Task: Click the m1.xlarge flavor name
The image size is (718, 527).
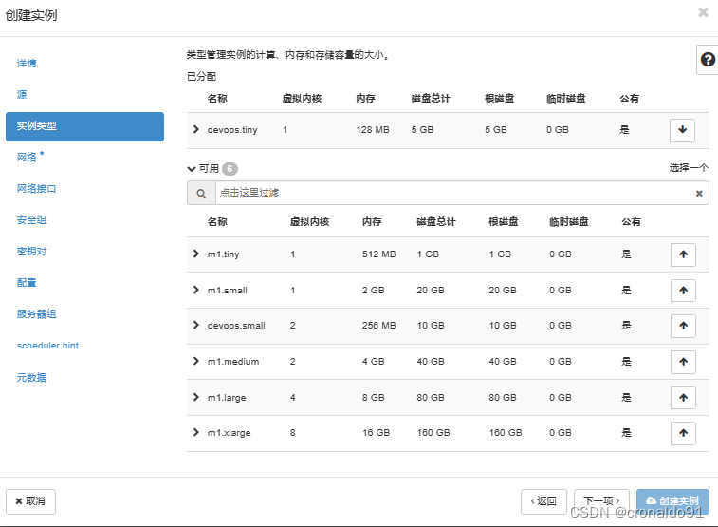Action: point(229,433)
